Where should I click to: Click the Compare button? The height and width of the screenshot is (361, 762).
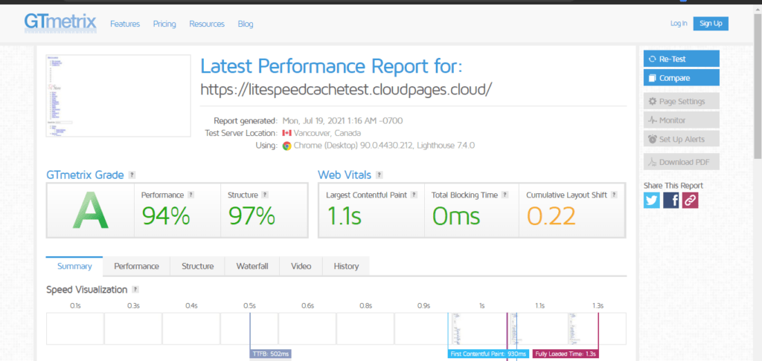click(x=682, y=78)
